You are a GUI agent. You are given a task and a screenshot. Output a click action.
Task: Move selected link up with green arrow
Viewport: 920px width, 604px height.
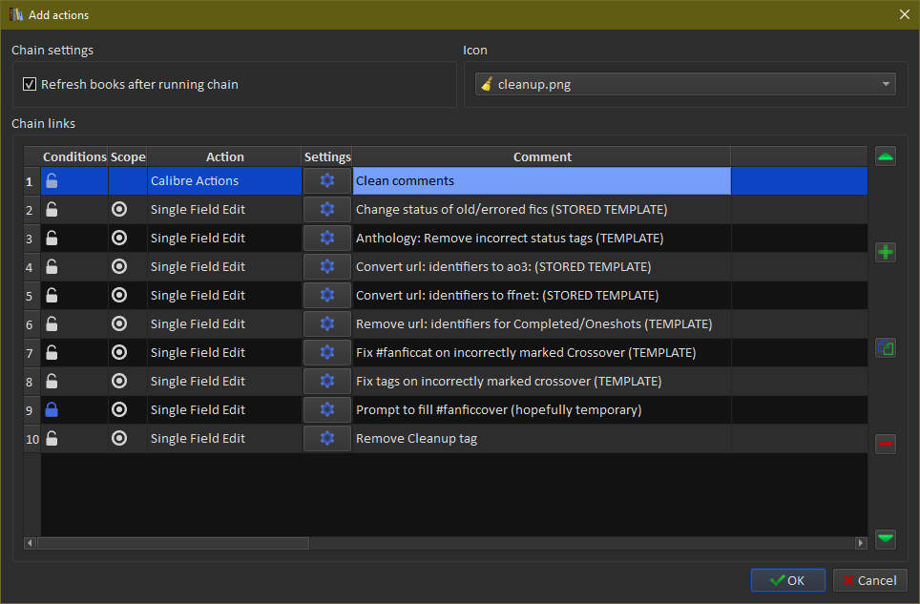click(x=886, y=157)
